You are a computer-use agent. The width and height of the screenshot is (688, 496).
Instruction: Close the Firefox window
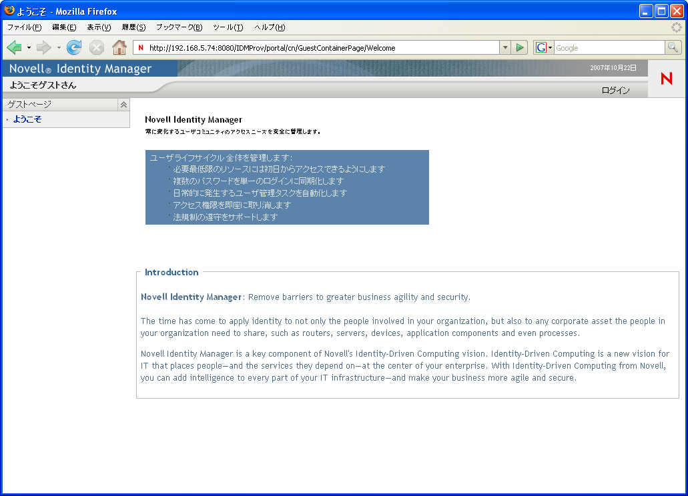(x=677, y=11)
